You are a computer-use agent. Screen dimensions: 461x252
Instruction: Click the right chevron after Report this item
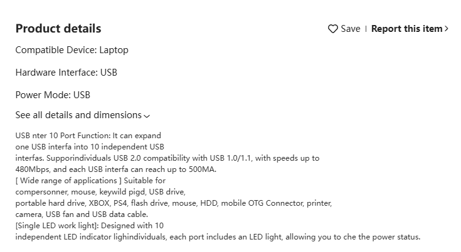[447, 29]
